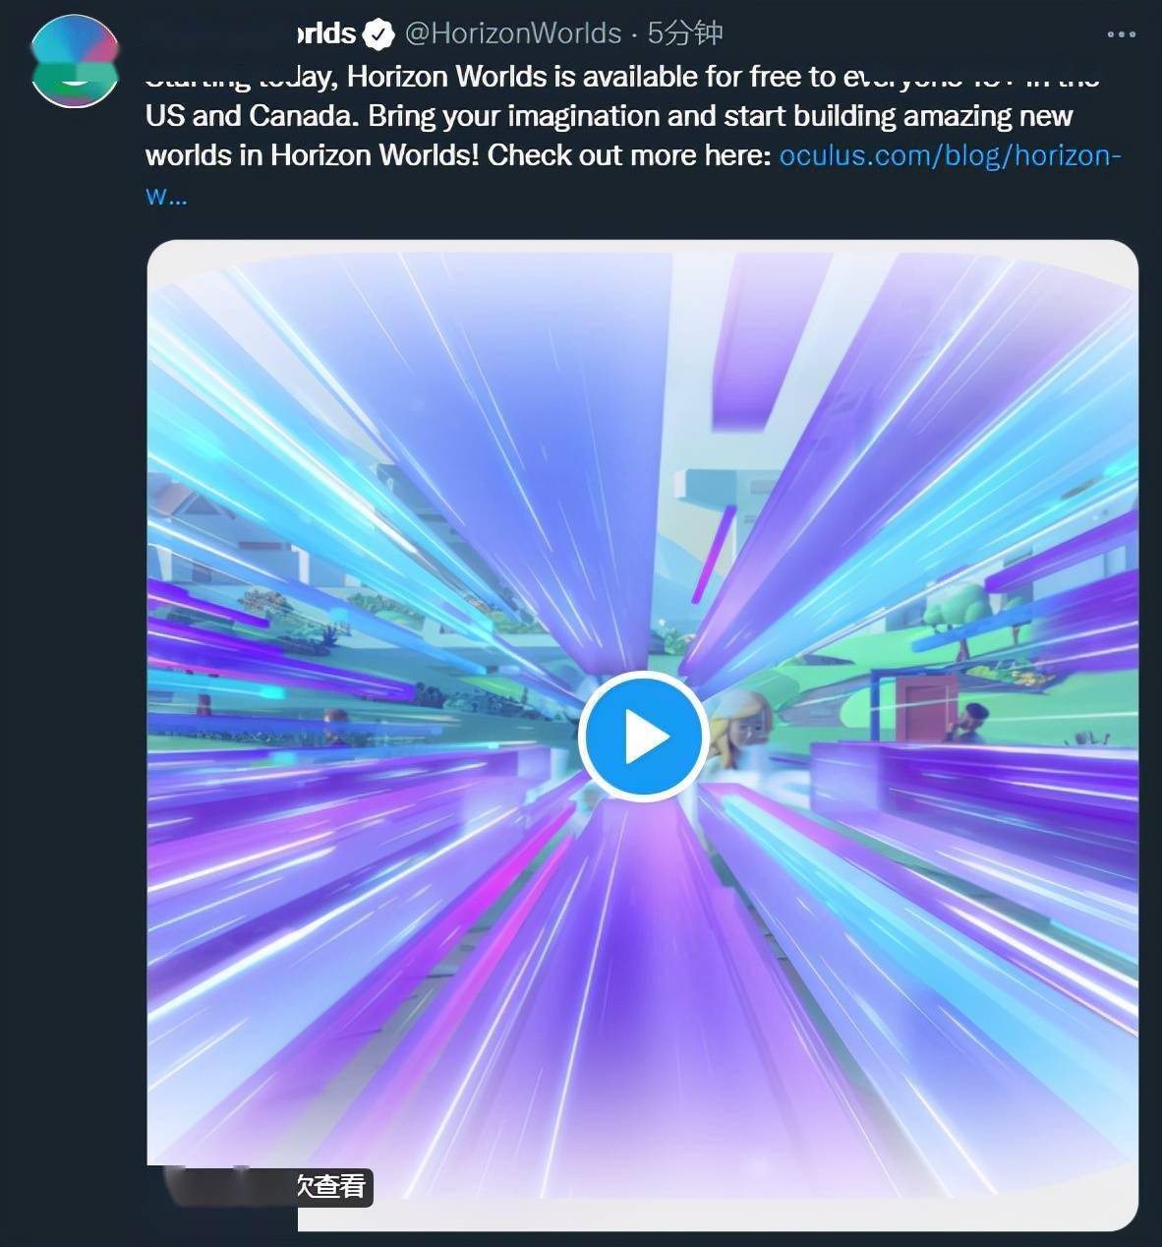Click the "Check out more here:" text
The width and height of the screenshot is (1162, 1247).
click(629, 155)
